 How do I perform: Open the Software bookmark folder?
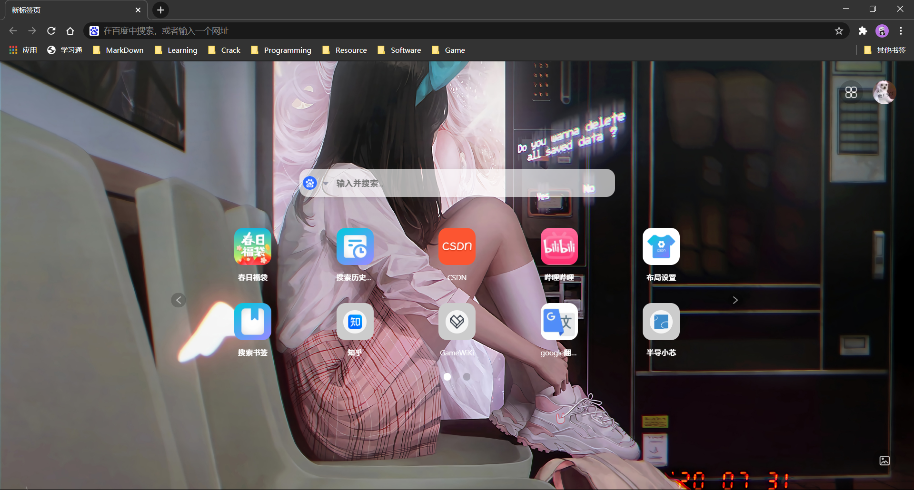[399, 50]
